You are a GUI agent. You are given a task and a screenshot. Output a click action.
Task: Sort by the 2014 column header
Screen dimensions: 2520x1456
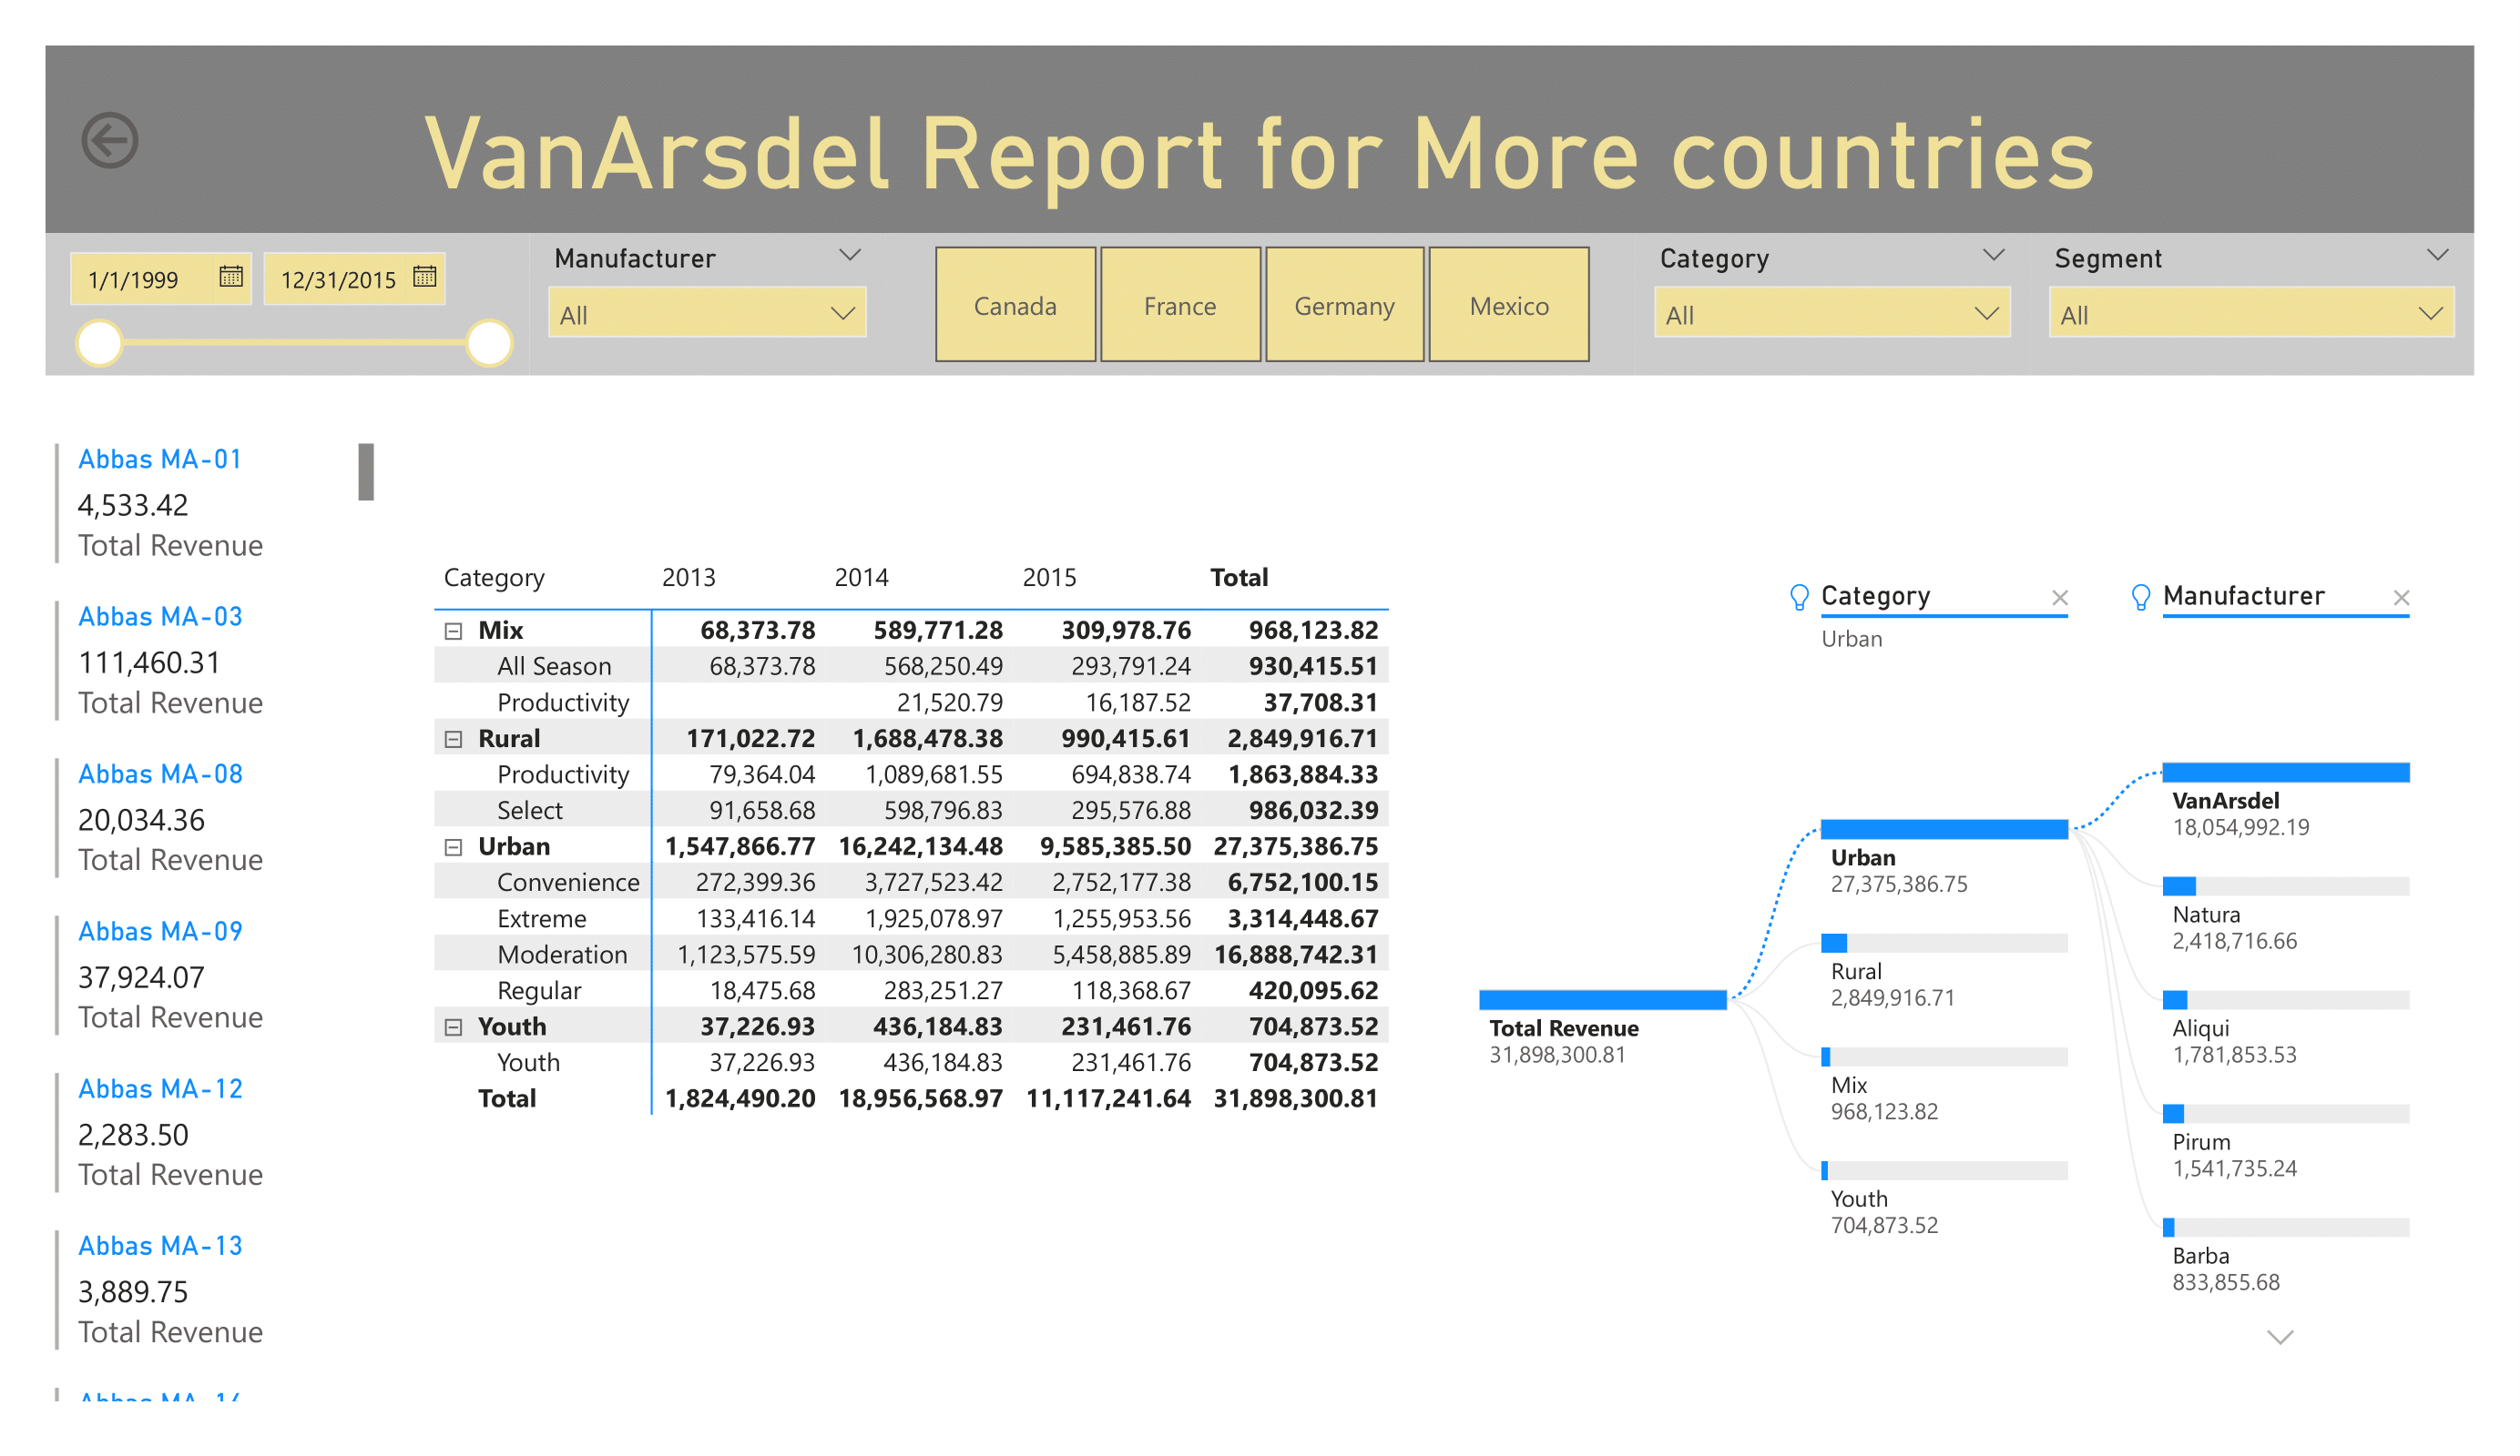861,578
